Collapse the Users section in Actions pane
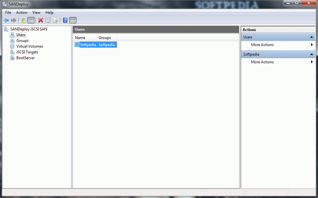Screen dimensions: 318x198 [312, 37]
